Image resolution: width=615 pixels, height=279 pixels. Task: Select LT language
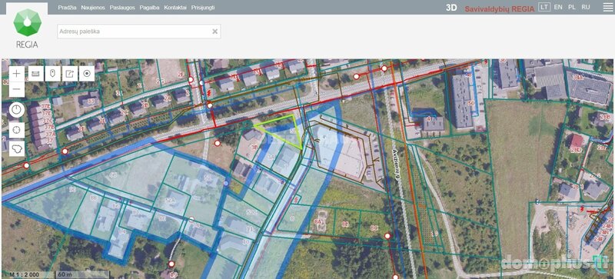(544, 7)
